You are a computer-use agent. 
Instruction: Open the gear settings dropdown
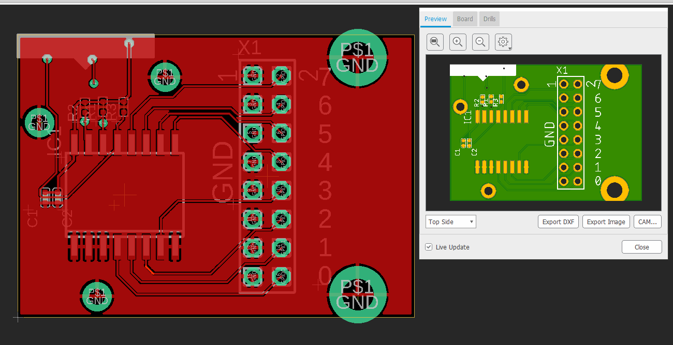[504, 42]
